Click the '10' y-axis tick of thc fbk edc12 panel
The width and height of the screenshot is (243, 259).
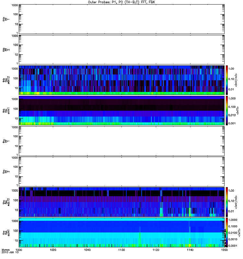(x=17, y=210)
